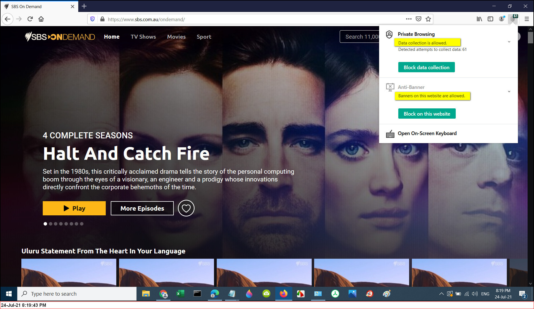Open Excel from the taskbar
The width and height of the screenshot is (534, 309).
pos(180,294)
